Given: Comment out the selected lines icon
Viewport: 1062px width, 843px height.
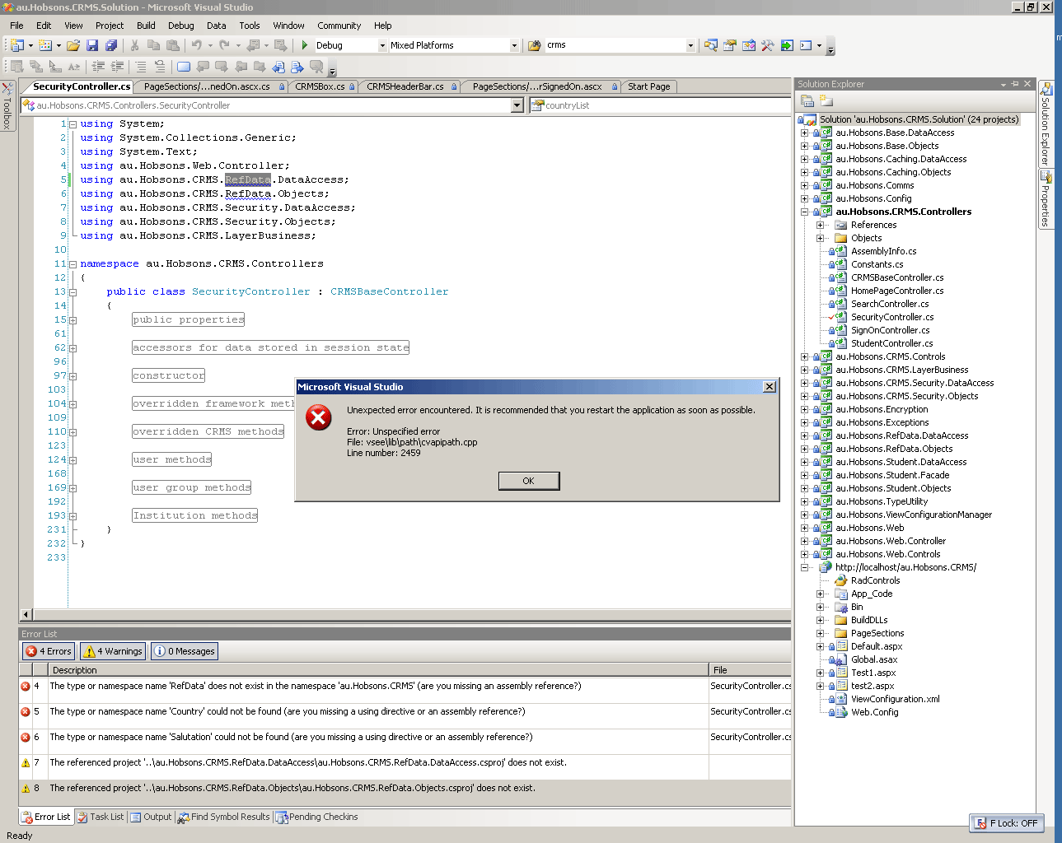Looking at the screenshot, I should (141, 67).
